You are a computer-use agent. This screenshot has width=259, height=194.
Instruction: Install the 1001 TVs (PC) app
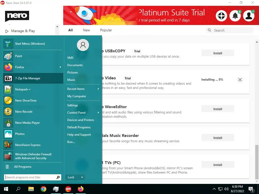coord(218,165)
